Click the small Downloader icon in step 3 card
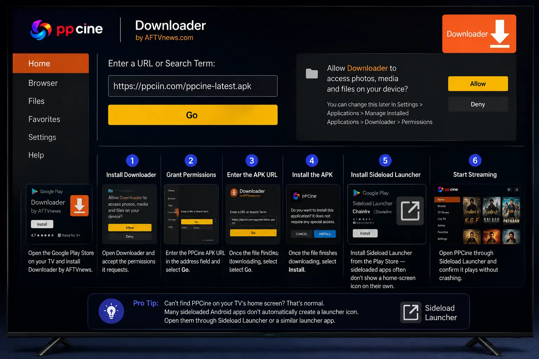The image size is (539, 359). 234,192
